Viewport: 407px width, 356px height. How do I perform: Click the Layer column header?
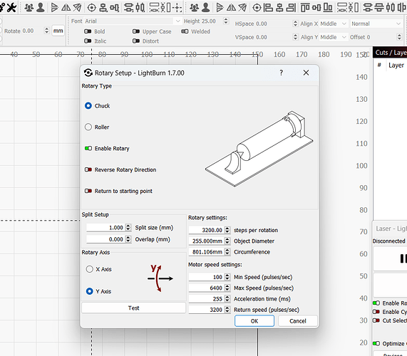(x=396, y=66)
